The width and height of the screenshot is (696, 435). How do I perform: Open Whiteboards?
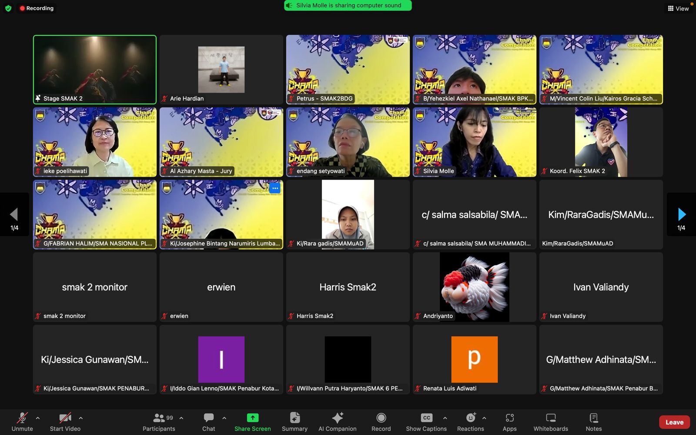pos(551,422)
